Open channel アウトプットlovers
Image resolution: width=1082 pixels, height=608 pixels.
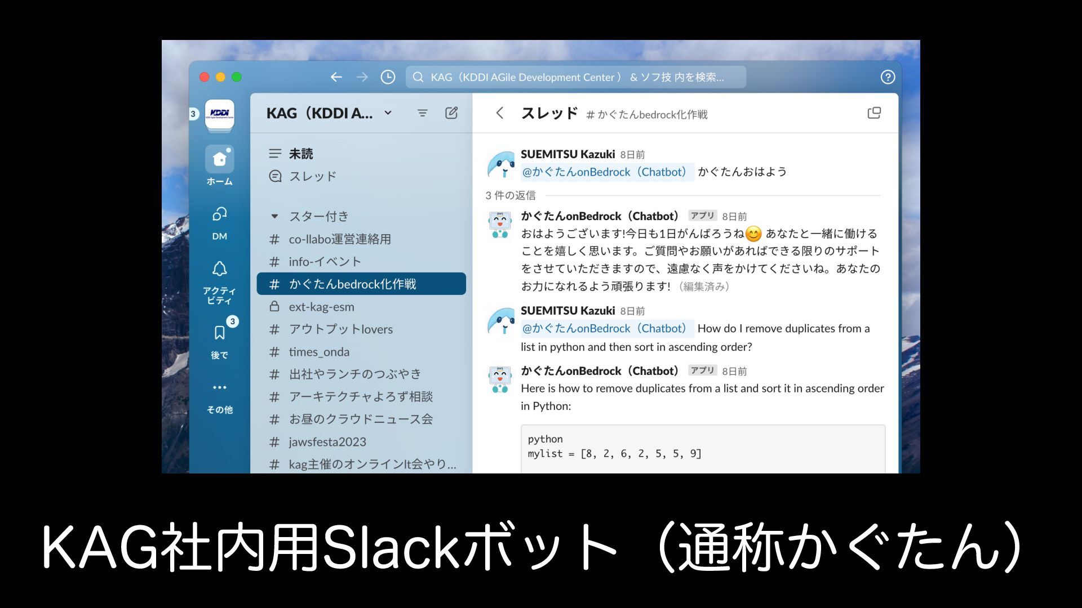coord(361,329)
